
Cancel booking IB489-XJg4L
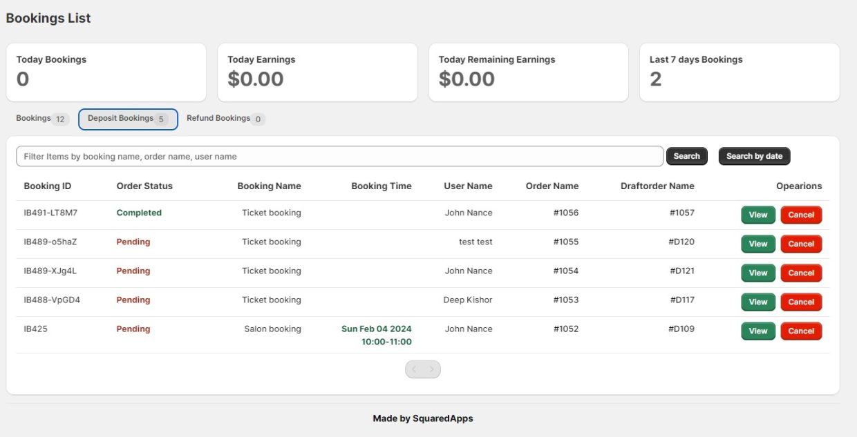click(x=800, y=273)
